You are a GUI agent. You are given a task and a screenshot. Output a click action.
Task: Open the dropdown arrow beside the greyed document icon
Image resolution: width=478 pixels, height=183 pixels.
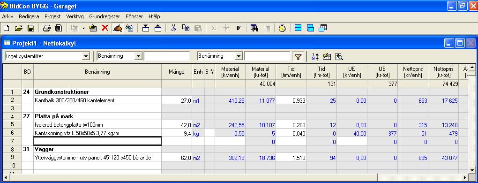[83, 28]
